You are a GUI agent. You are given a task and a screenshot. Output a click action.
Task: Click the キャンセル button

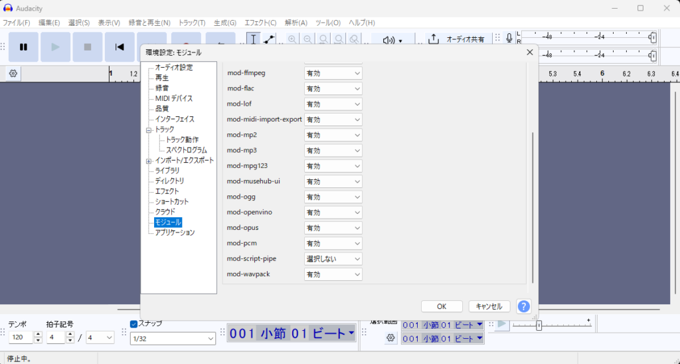click(x=489, y=306)
